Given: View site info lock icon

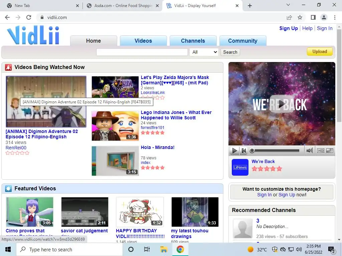Looking at the screenshot, I should coord(42,17).
